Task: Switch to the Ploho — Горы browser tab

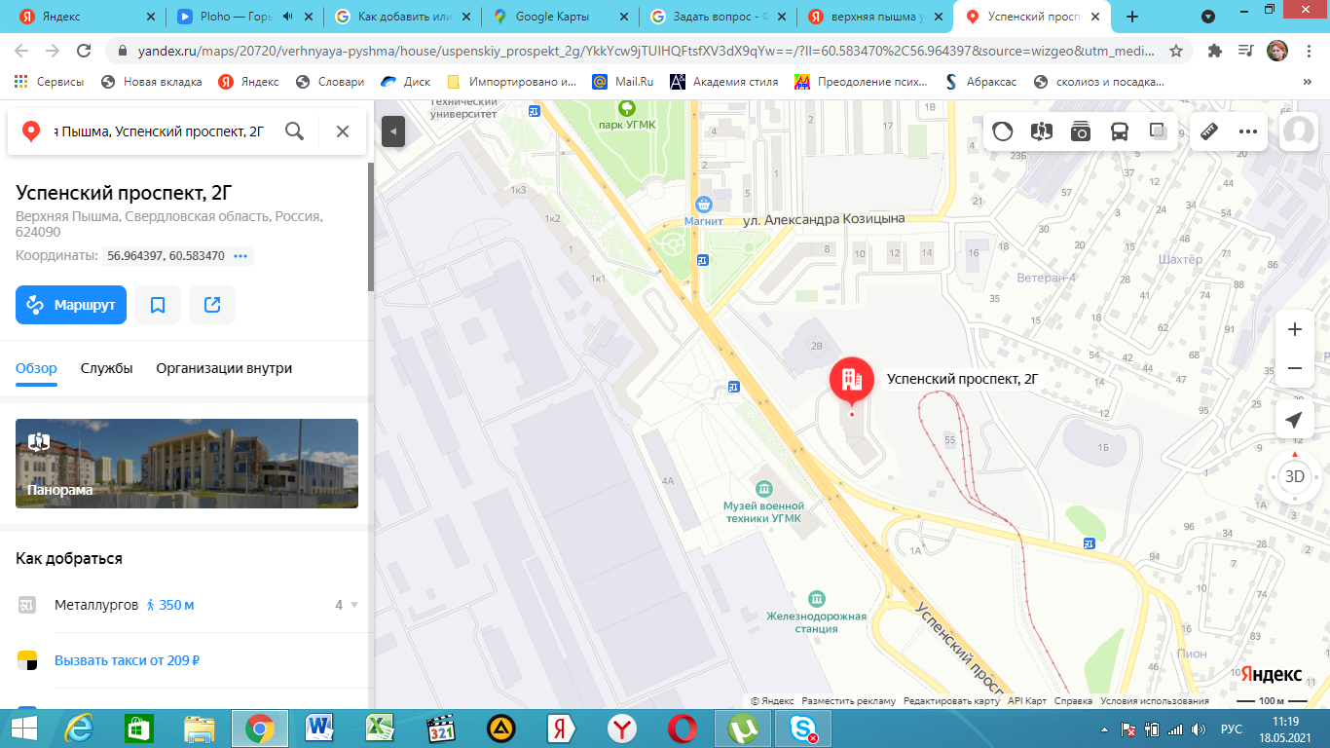Action: tap(243, 17)
